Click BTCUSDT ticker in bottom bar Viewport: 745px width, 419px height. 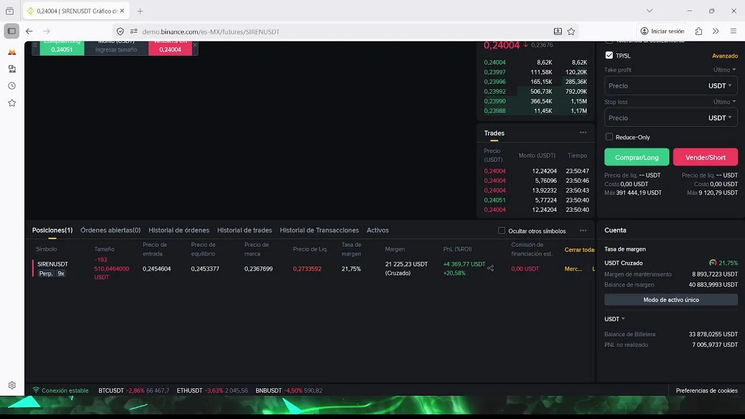(134, 390)
